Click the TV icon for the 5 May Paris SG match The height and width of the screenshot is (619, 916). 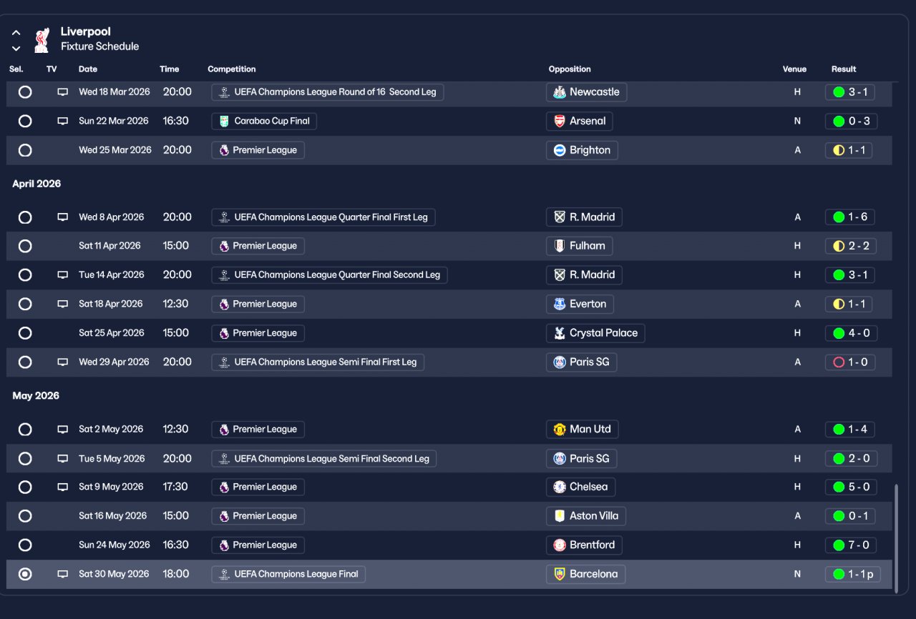click(63, 459)
